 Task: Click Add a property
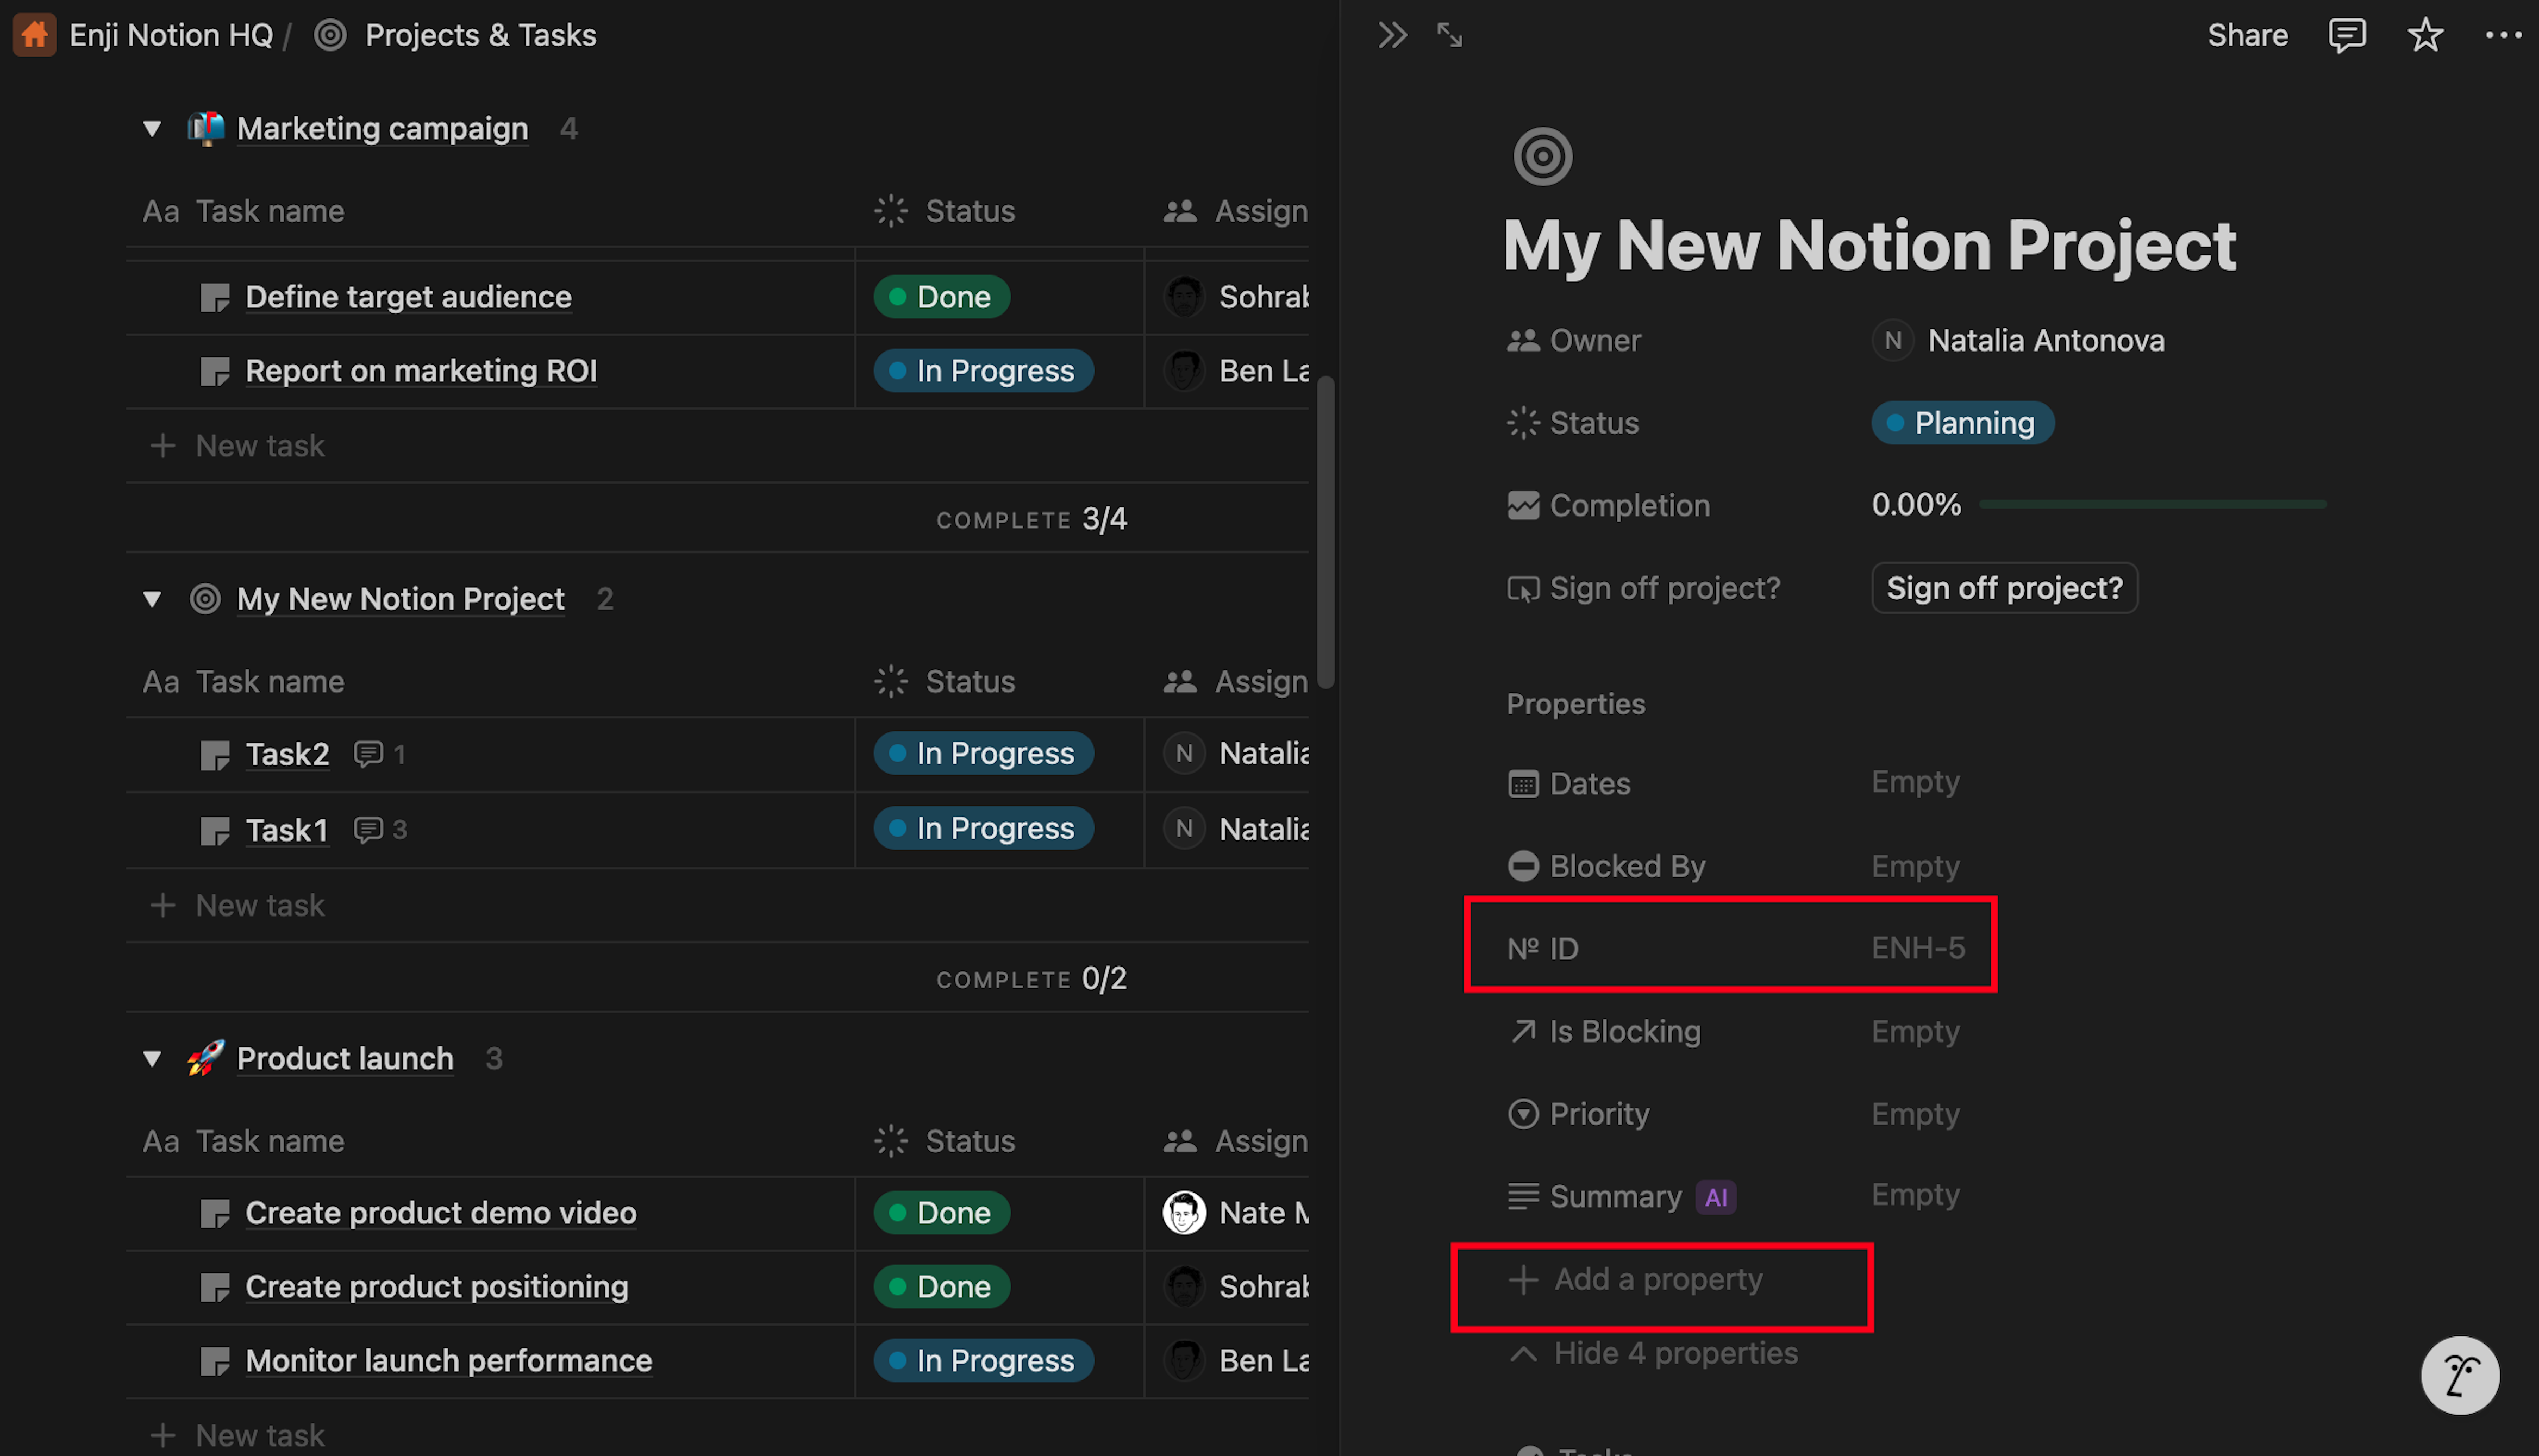pyautogui.click(x=1635, y=1279)
